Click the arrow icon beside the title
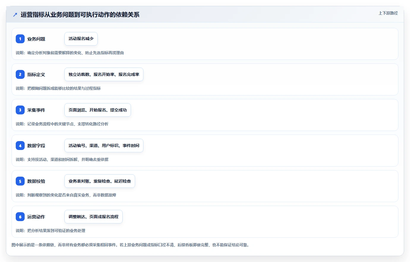This screenshot has height=262, width=410. coord(15,15)
